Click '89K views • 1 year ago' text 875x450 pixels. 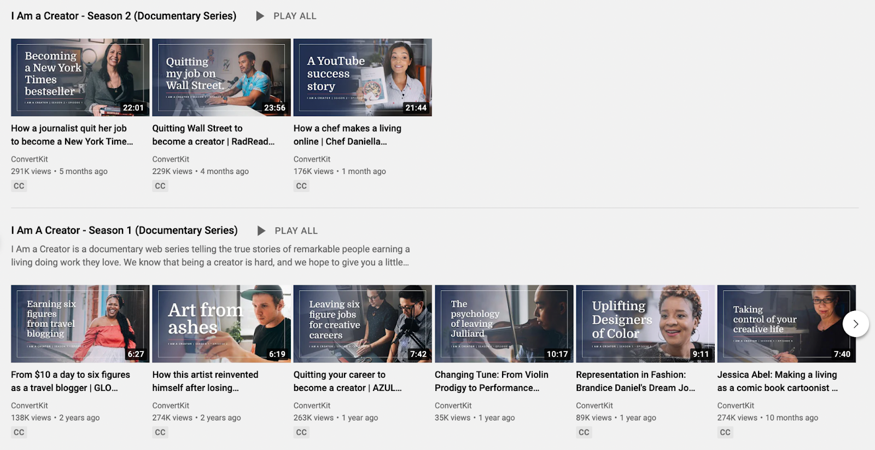(x=616, y=418)
